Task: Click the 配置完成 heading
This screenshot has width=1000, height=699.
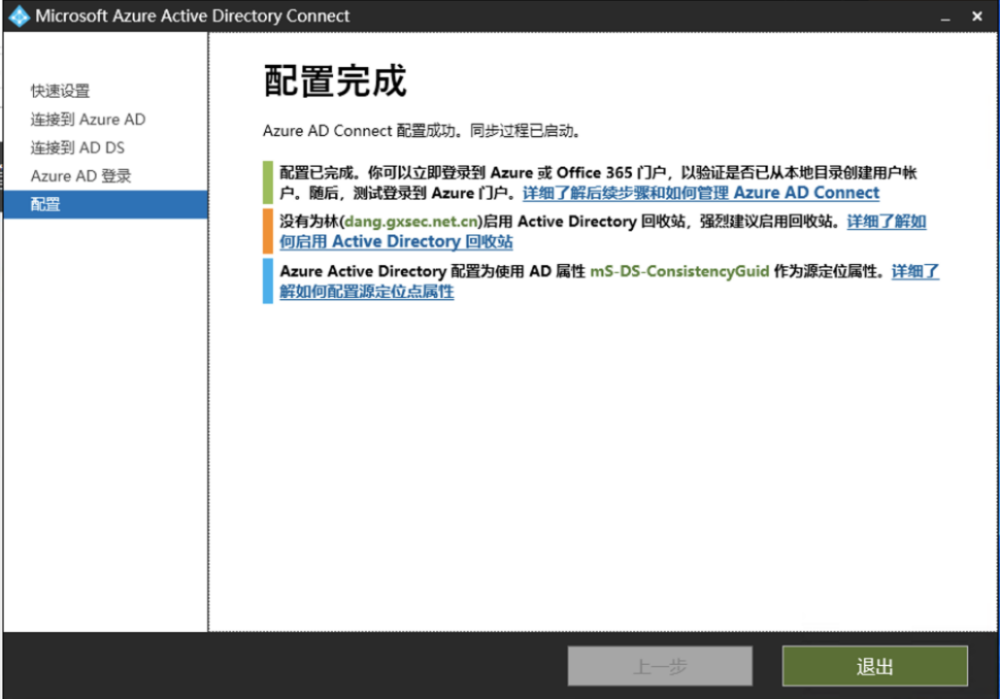Action: [x=336, y=81]
